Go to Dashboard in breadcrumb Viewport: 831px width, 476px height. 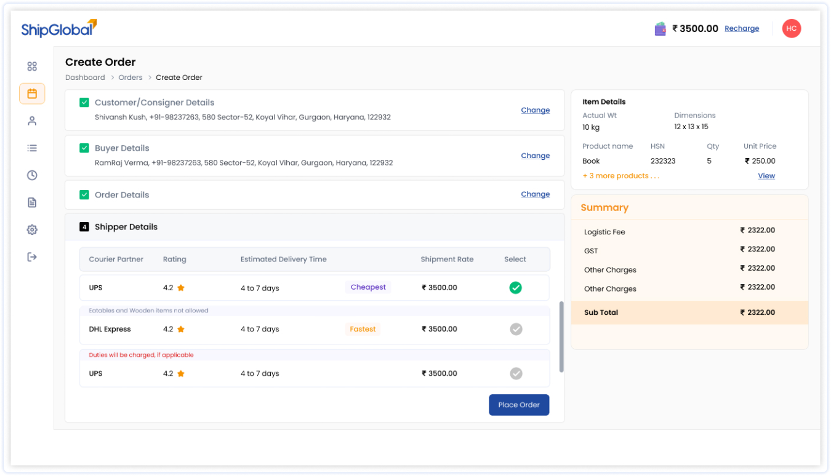[85, 77]
